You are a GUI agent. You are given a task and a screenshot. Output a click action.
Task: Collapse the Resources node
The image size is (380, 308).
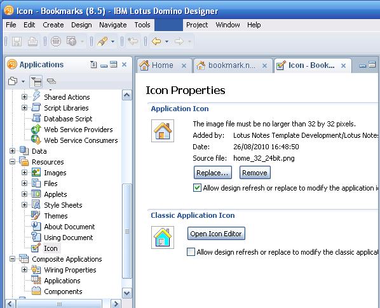click(x=12, y=161)
